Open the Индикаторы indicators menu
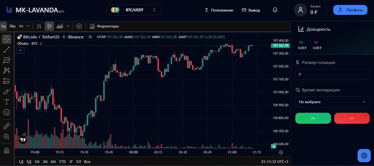This screenshot has width=374, height=166. 104,26
